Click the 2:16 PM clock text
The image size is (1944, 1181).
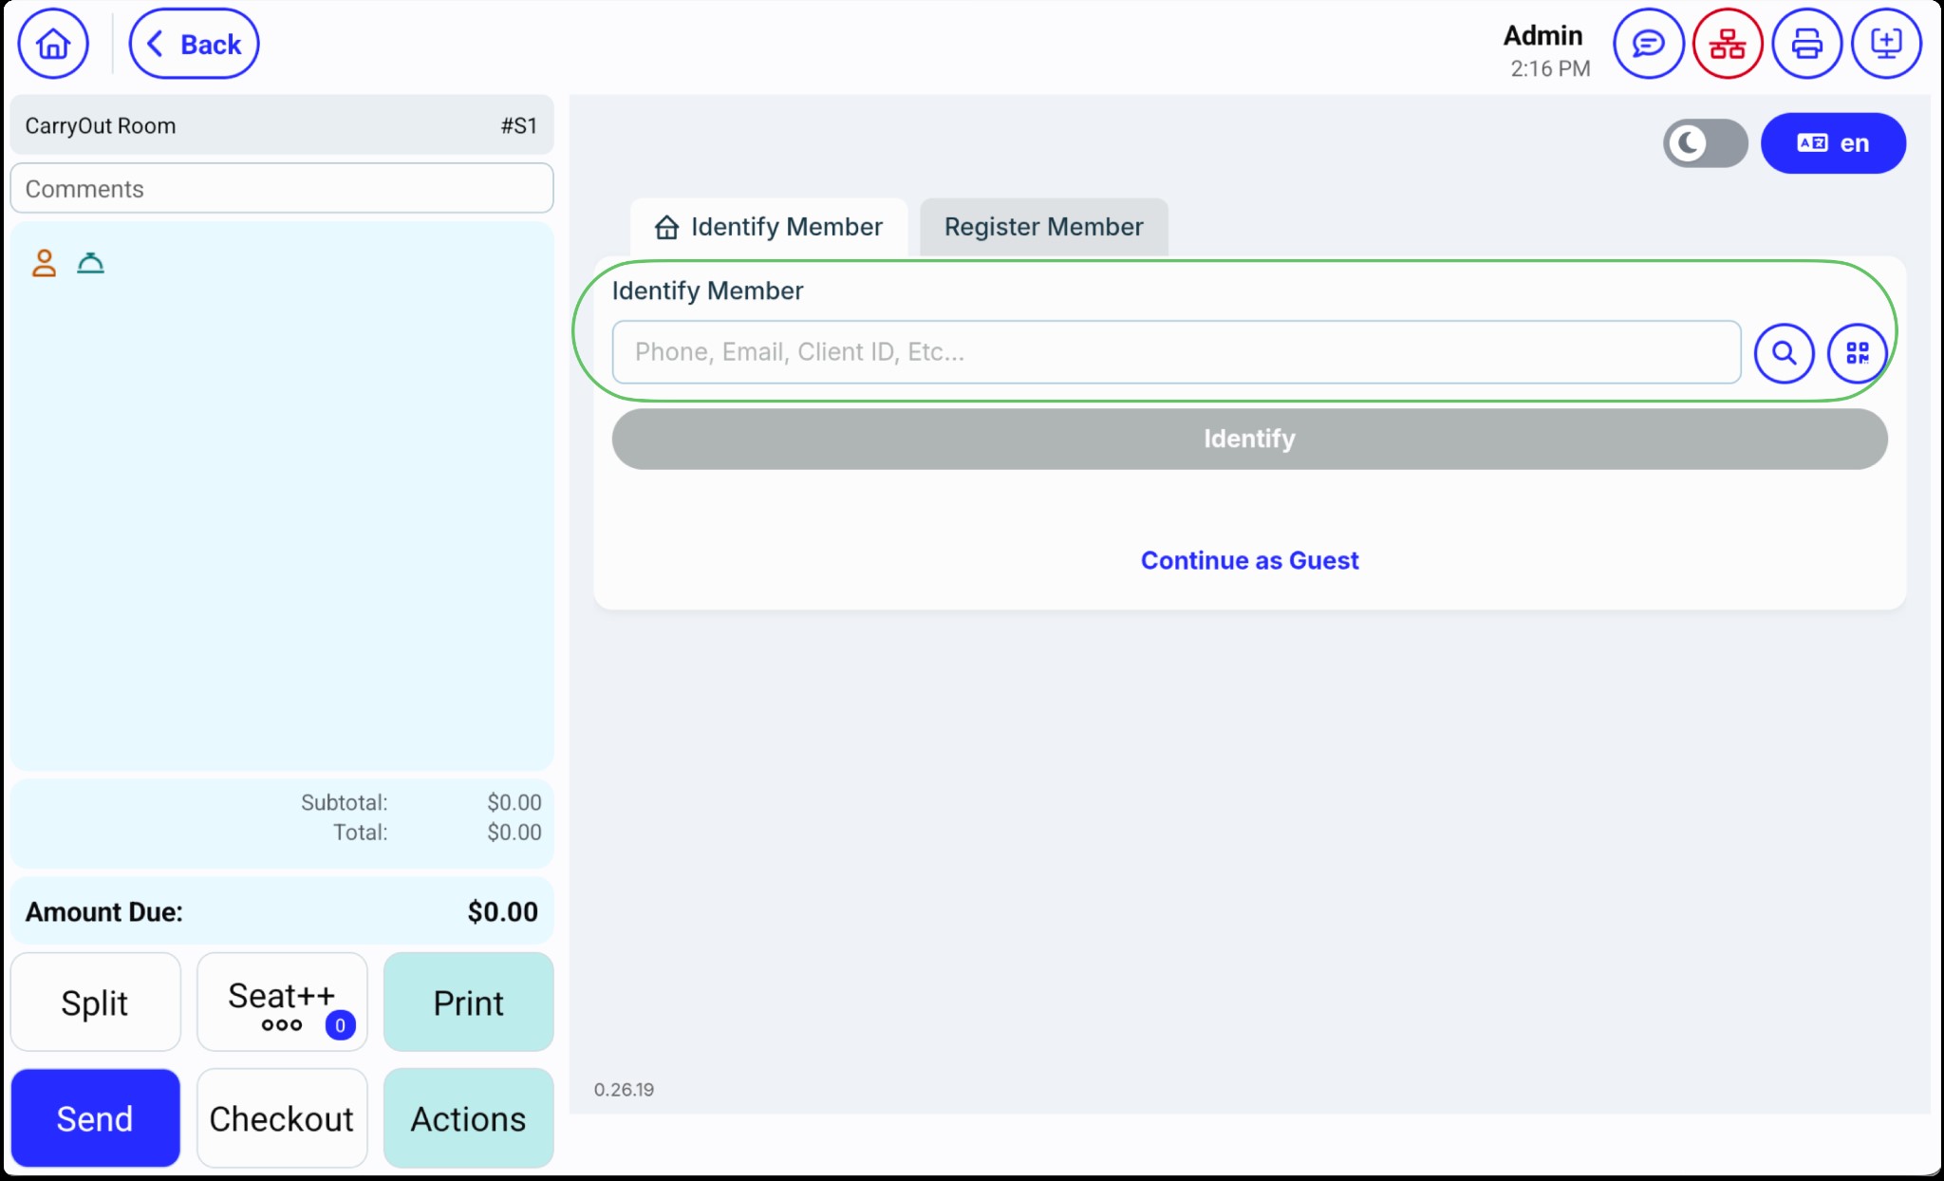pos(1550,68)
